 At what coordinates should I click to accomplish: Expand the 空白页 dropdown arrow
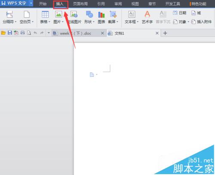tap(33, 22)
